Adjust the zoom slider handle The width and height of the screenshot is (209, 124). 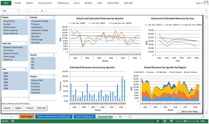(x=185, y=121)
